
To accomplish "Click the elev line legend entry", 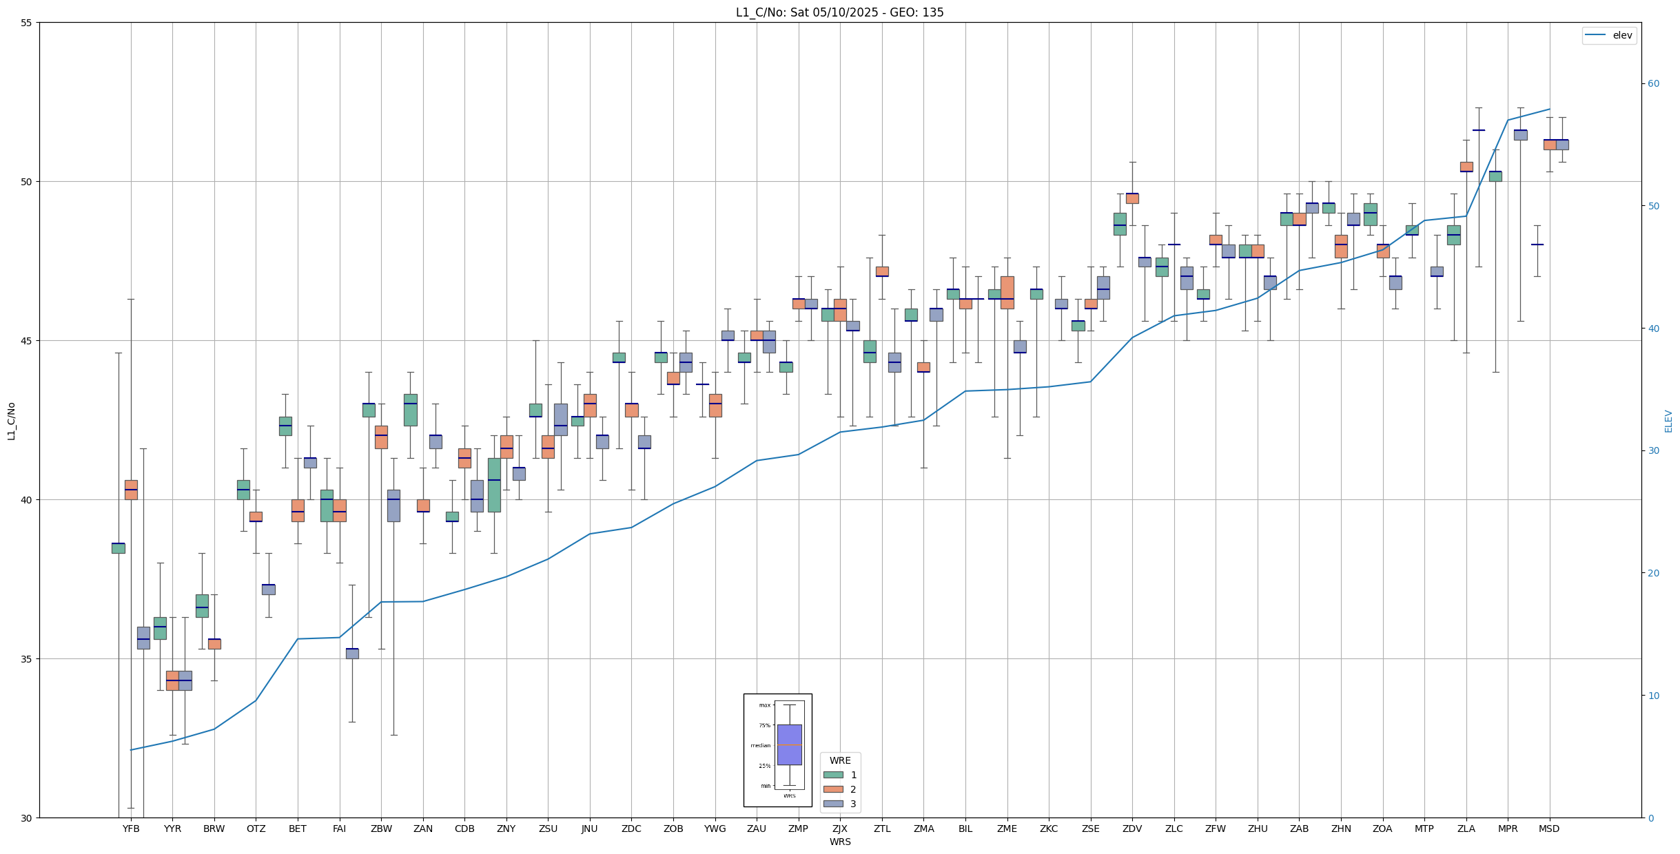I will pos(1609,35).
